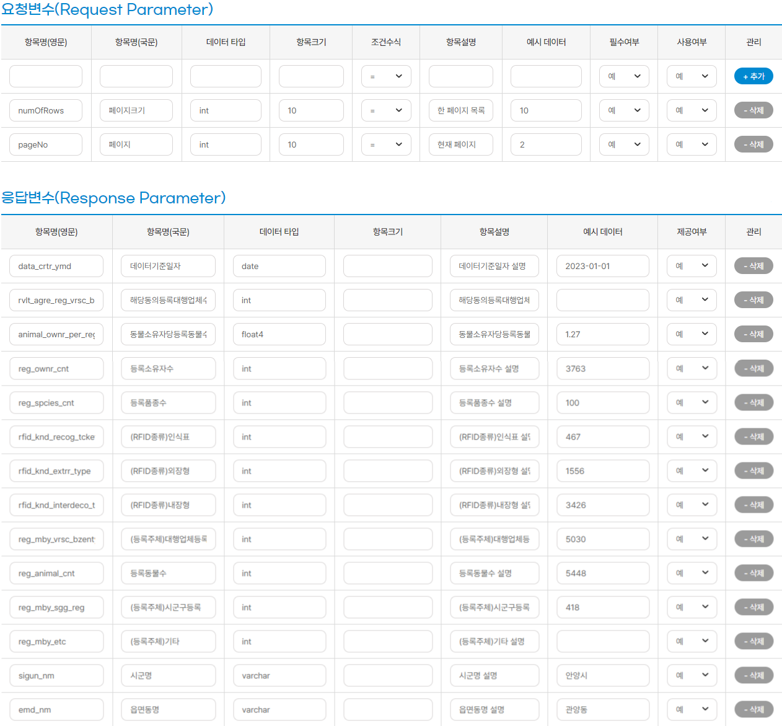Open condition operator dropdown in empty request row
782x726 pixels.
point(386,76)
